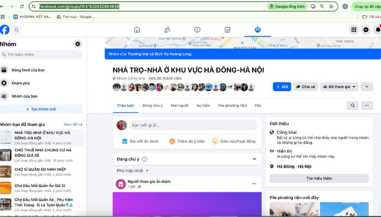
Task: Click the Bài viết ẩn danh option
Action: pos(140,142)
